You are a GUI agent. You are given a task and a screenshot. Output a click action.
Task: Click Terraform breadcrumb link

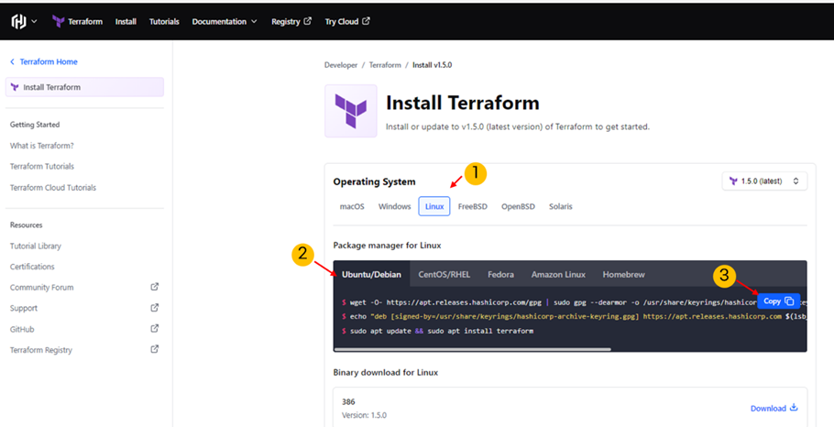tap(385, 65)
